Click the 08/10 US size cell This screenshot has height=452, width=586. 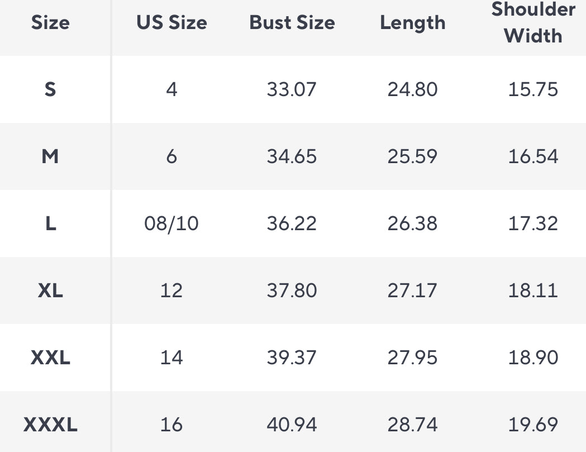[171, 223]
